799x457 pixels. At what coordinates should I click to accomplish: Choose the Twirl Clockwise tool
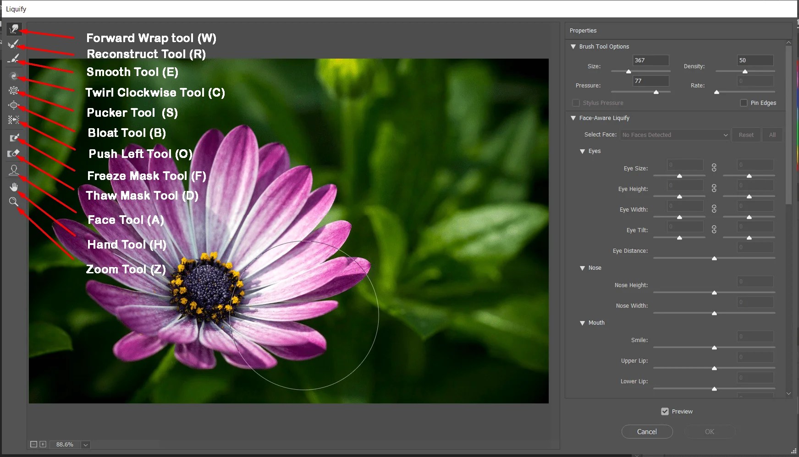[x=14, y=76]
